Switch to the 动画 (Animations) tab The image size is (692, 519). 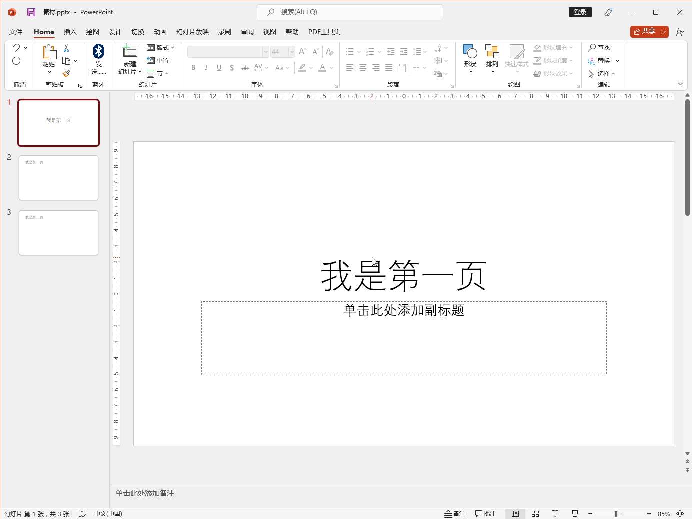(x=160, y=32)
